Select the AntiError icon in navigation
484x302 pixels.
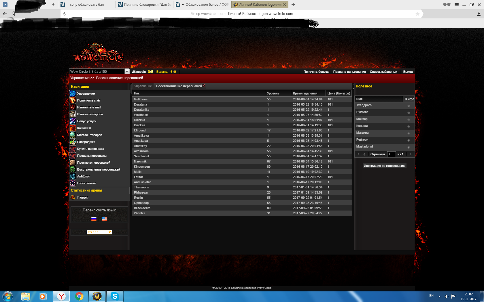pos(72,176)
